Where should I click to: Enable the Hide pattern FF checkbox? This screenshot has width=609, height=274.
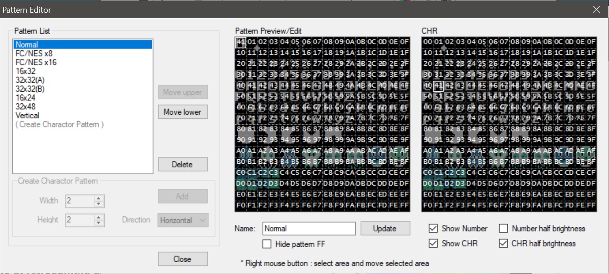tap(267, 244)
